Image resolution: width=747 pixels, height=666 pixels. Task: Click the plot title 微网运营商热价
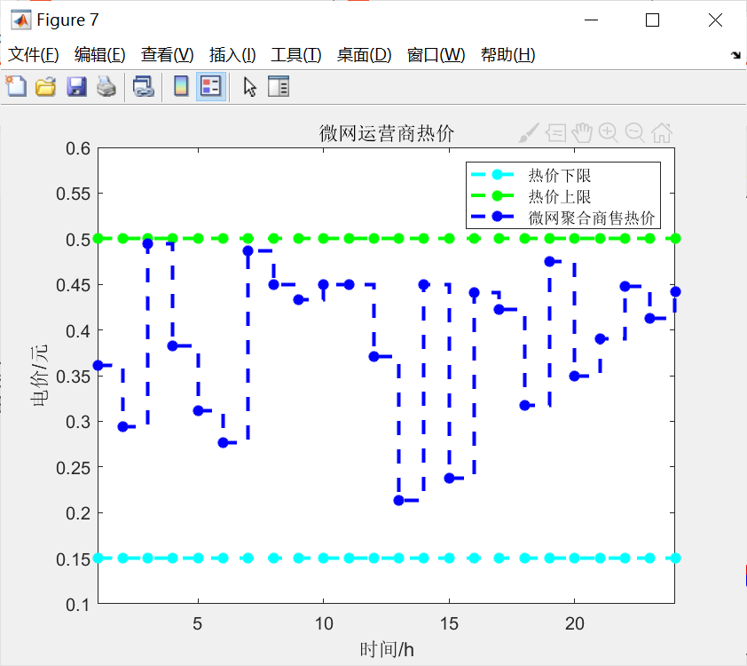coord(386,133)
